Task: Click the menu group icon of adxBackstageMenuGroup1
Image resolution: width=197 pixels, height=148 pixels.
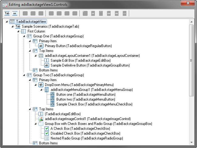Action: point(47,90)
